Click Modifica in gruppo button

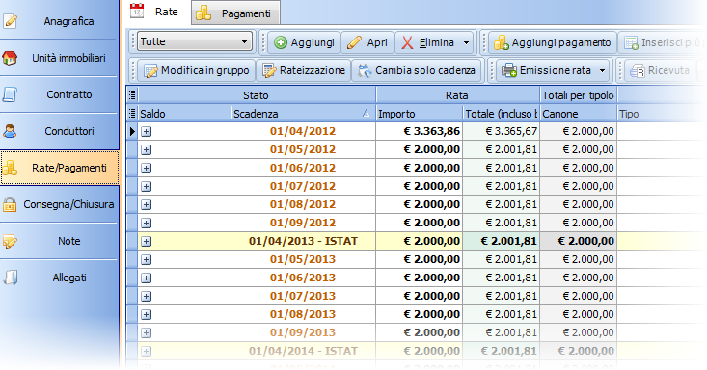196,70
